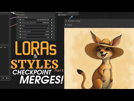The image size is (134, 101).
Task: Click the blue images input port
Action: tap(66, 25)
